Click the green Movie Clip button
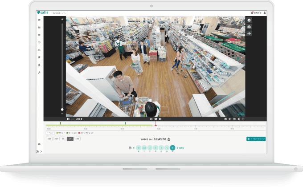The height and width of the screenshot is (187, 303). [x=256, y=139]
